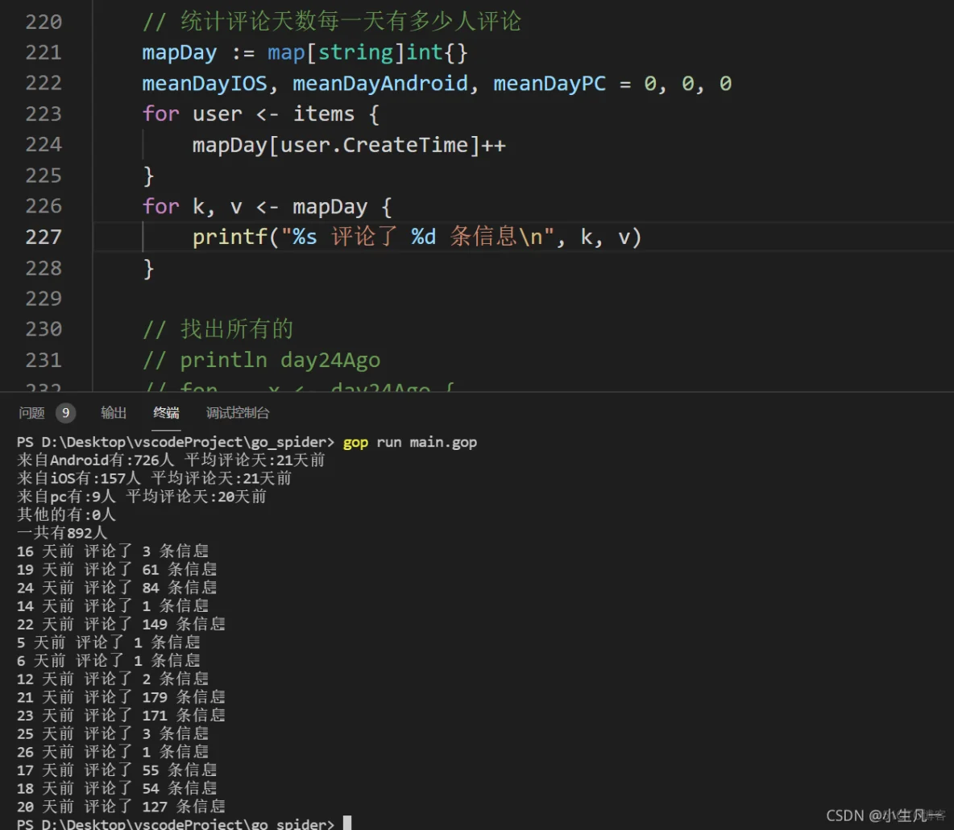Click line number 220 in gutter
The width and height of the screenshot is (954, 830).
click(44, 22)
